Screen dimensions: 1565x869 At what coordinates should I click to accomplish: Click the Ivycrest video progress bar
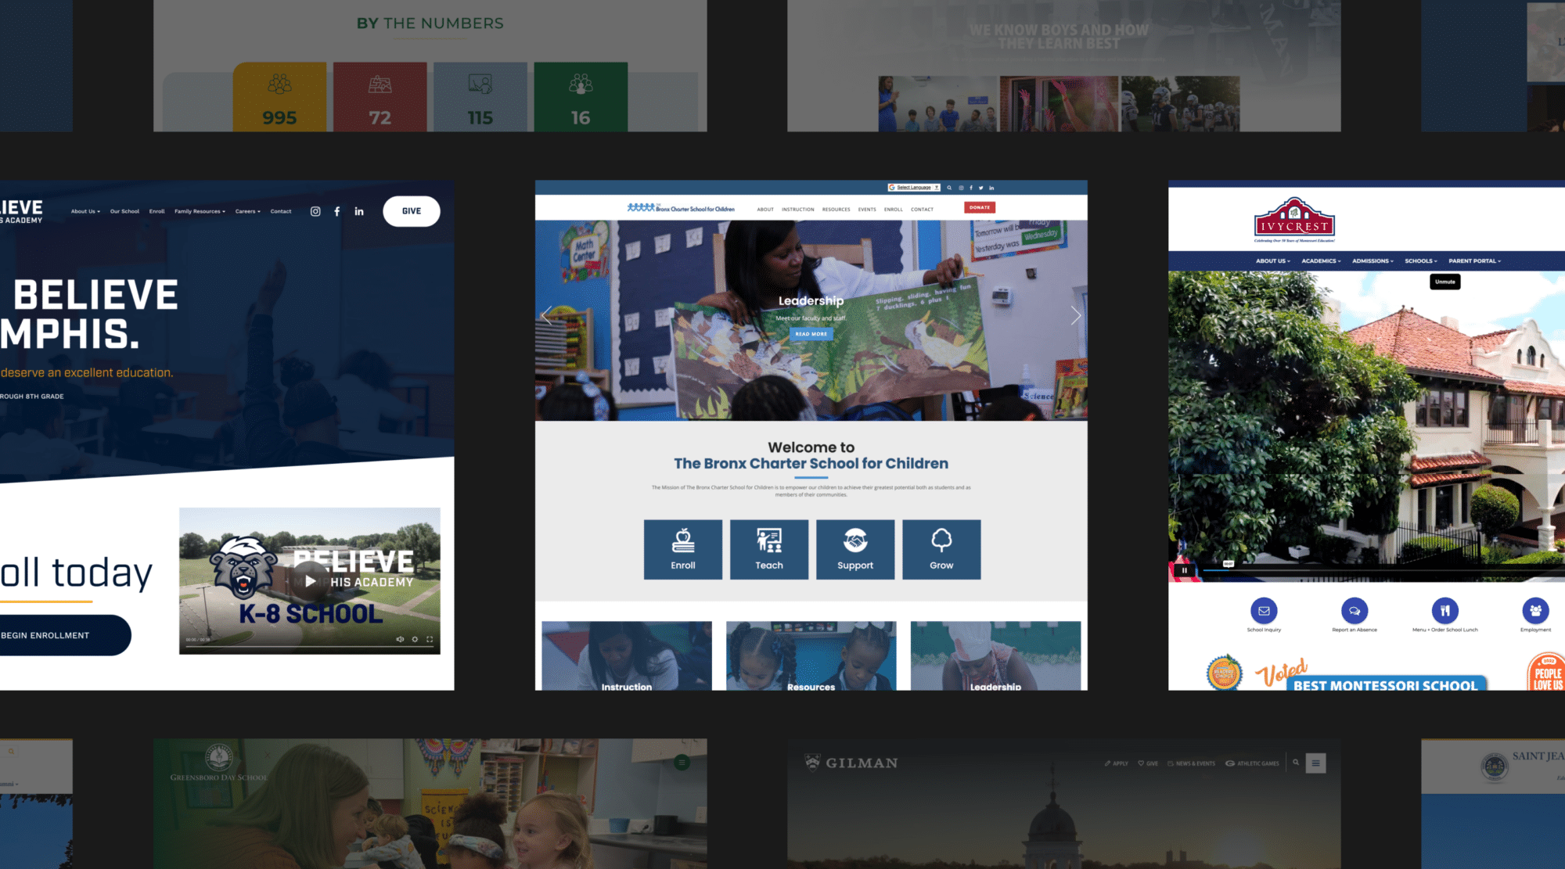(x=1383, y=570)
